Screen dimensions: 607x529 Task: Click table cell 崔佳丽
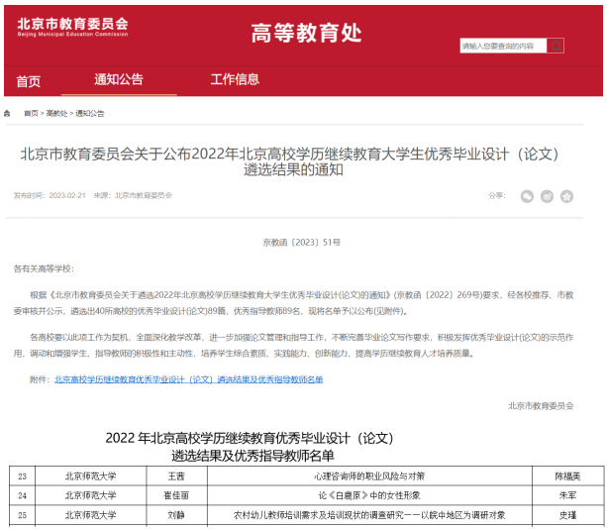click(176, 495)
